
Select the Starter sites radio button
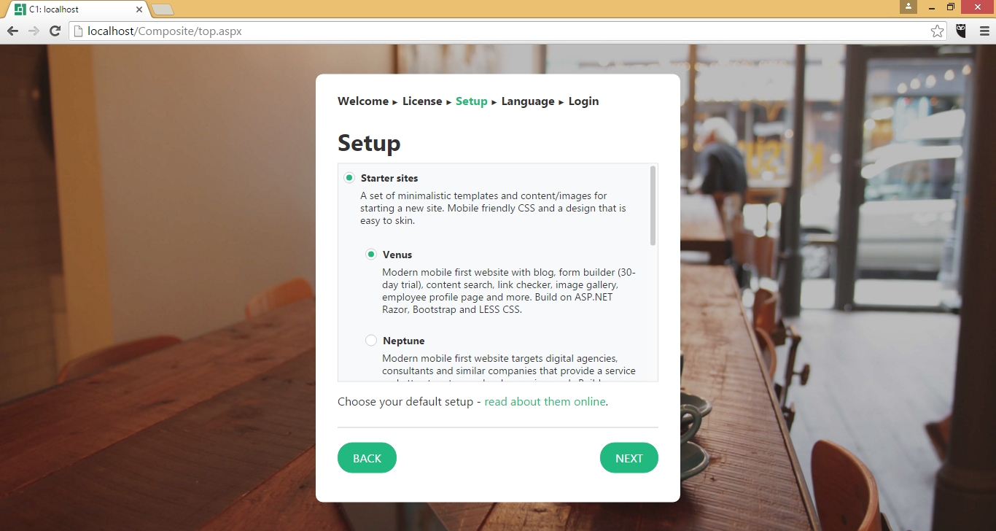click(x=349, y=178)
